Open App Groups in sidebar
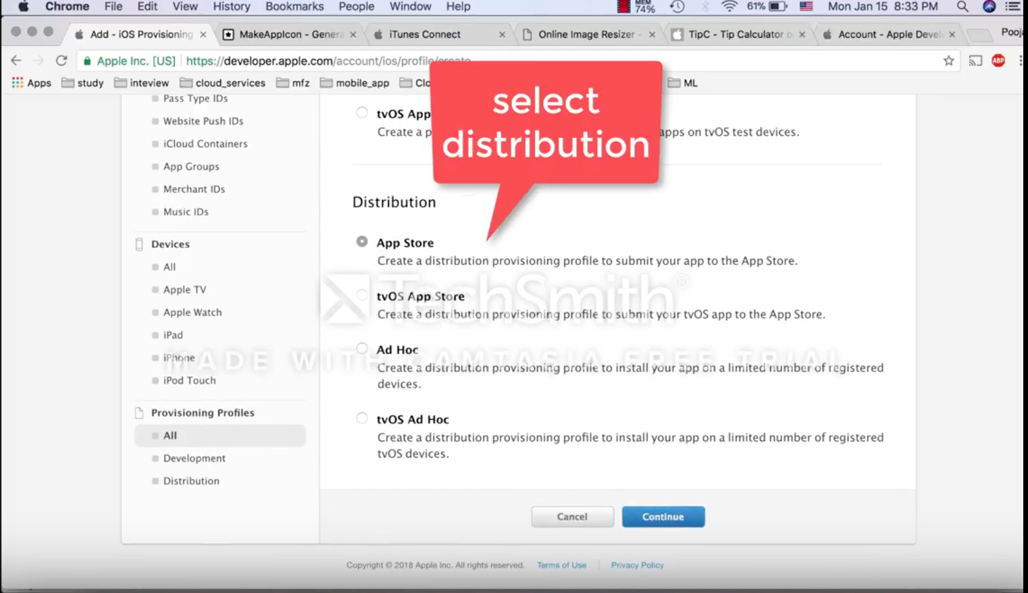This screenshot has width=1028, height=593. point(191,167)
